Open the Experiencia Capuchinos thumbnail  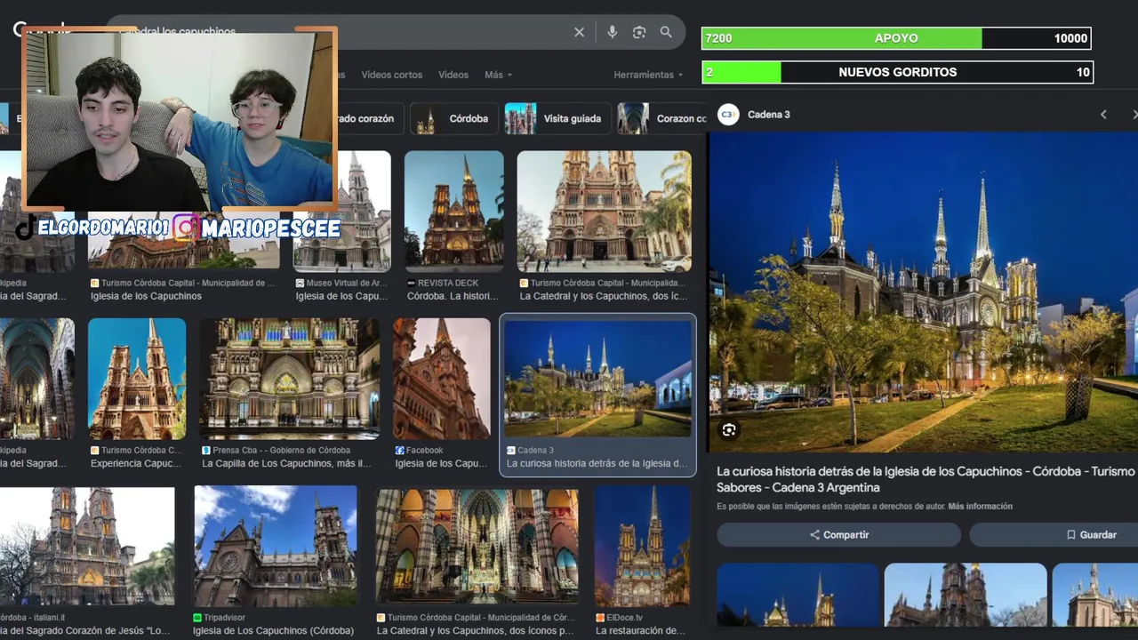pos(137,379)
